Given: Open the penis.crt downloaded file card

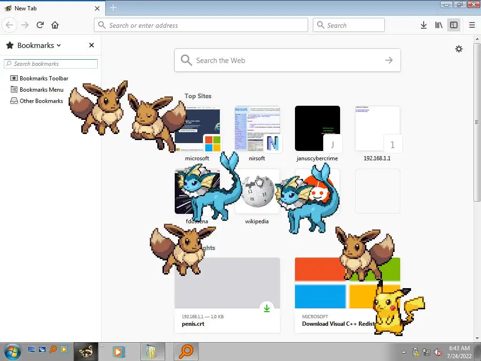Looking at the screenshot, I should [x=227, y=295].
